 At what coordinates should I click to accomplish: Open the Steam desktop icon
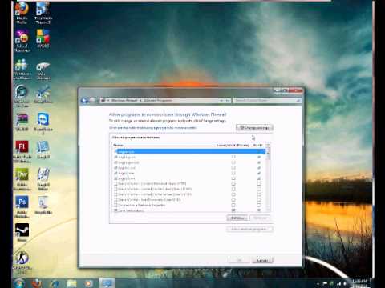(x=22, y=232)
